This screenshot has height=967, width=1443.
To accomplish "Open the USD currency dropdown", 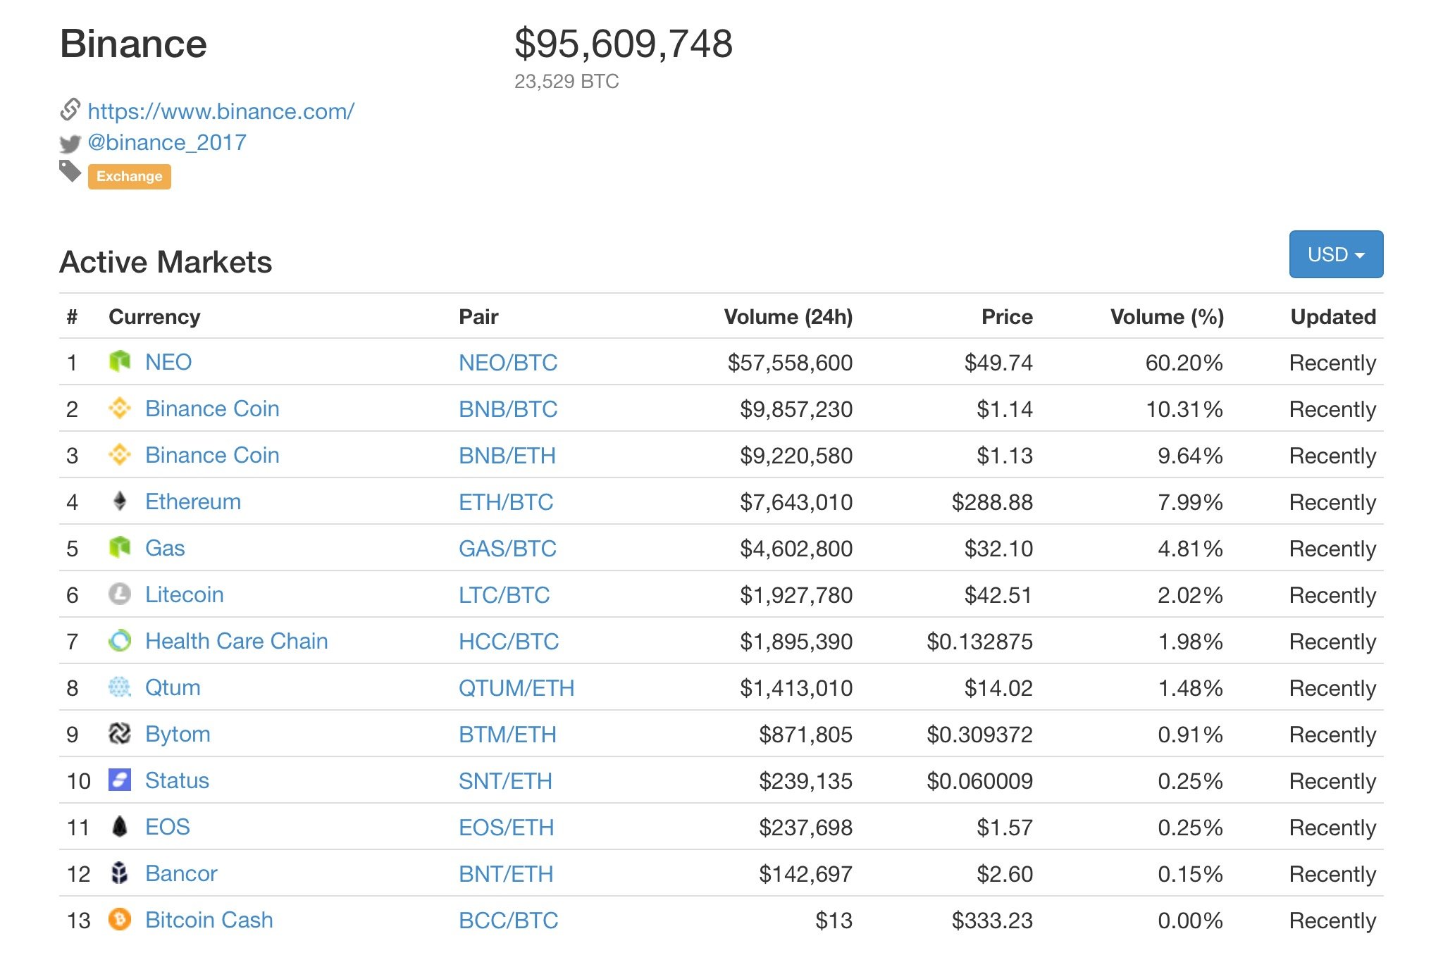I will 1336,254.
